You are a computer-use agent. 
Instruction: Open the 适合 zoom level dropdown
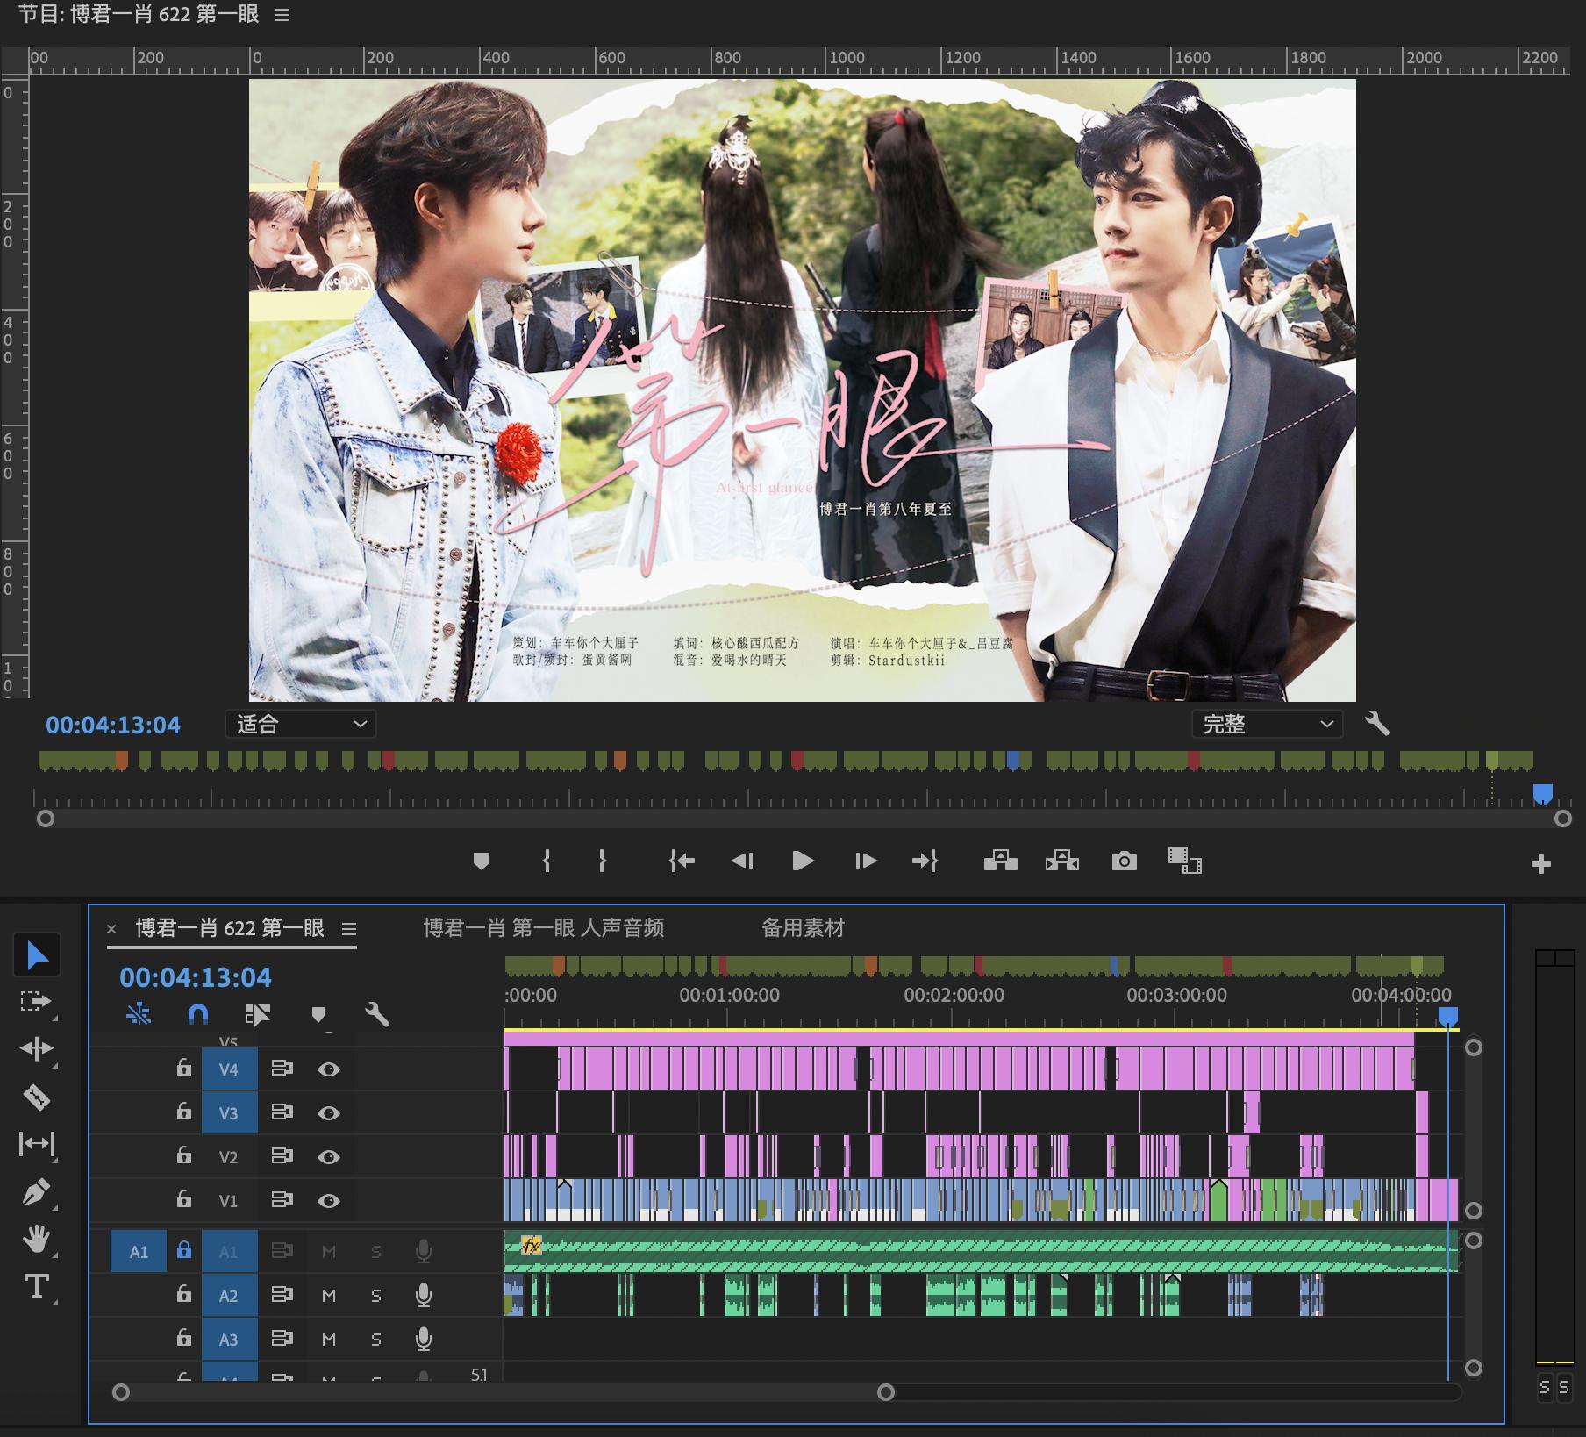(x=301, y=724)
